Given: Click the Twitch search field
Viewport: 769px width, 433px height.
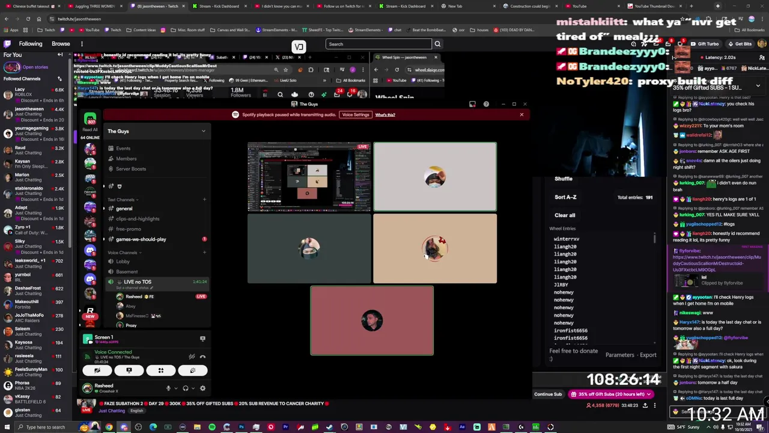Looking at the screenshot, I should coord(378,44).
